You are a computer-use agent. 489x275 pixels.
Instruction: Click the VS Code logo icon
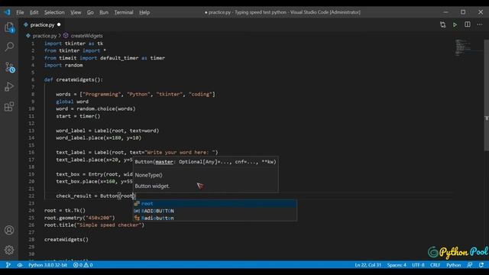pyautogui.click(x=7, y=12)
